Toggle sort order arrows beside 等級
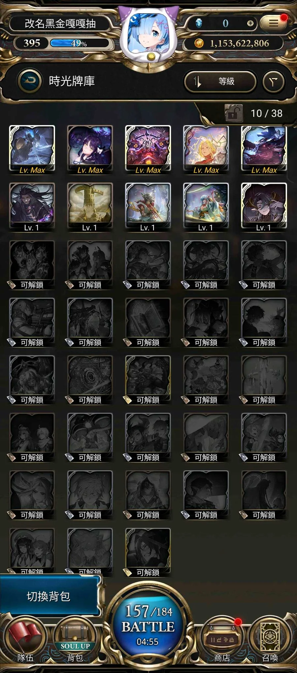Viewport: 297px width, 673px height. [197, 81]
